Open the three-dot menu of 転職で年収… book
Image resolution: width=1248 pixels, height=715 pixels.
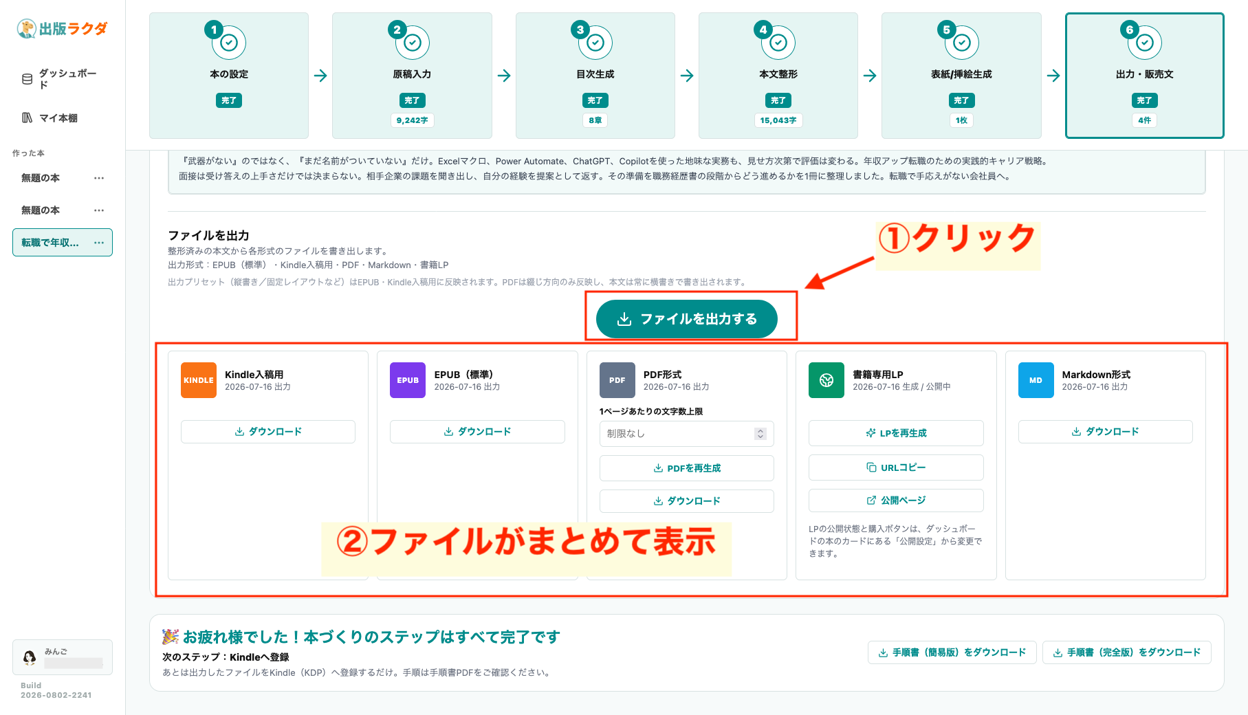(99, 243)
